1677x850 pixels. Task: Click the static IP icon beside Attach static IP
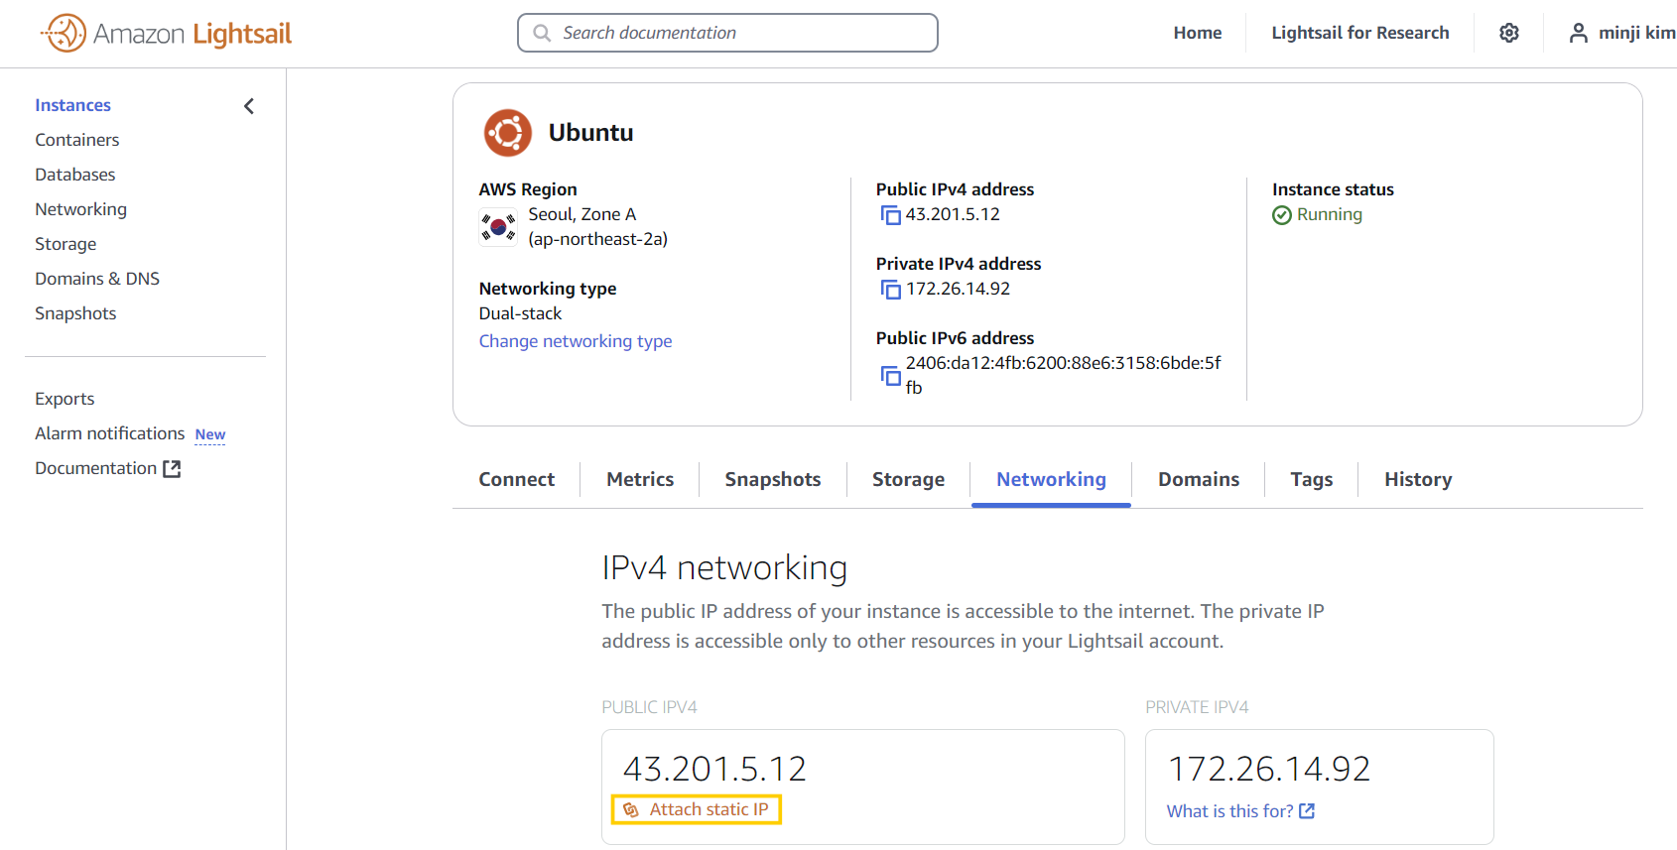(x=630, y=810)
